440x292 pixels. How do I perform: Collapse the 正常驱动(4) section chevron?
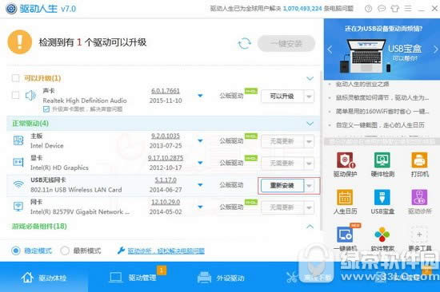[x=310, y=124]
